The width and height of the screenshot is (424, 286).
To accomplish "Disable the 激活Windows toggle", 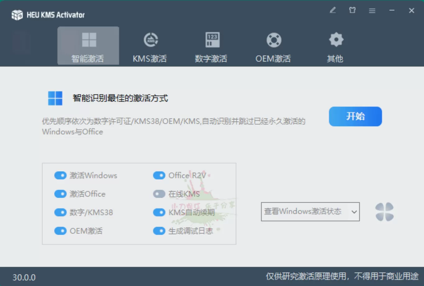I will pos(61,176).
